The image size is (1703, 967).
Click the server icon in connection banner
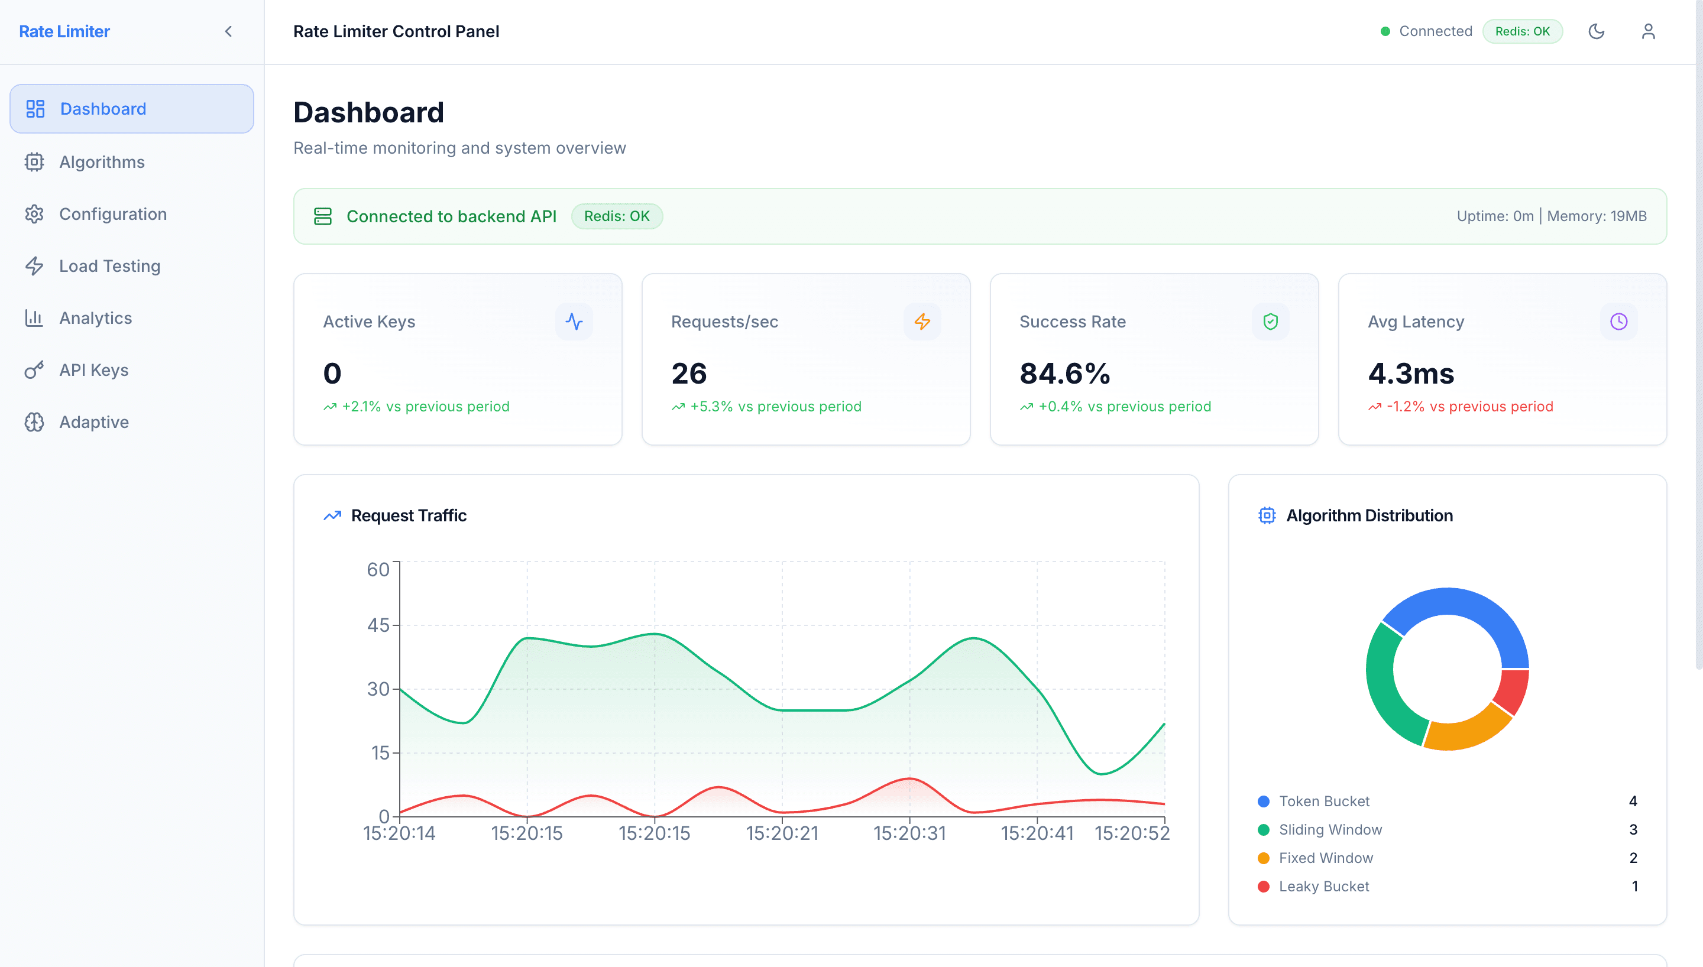coord(323,216)
